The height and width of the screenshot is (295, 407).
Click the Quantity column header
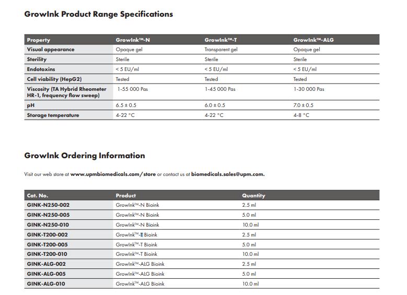(x=253, y=195)
